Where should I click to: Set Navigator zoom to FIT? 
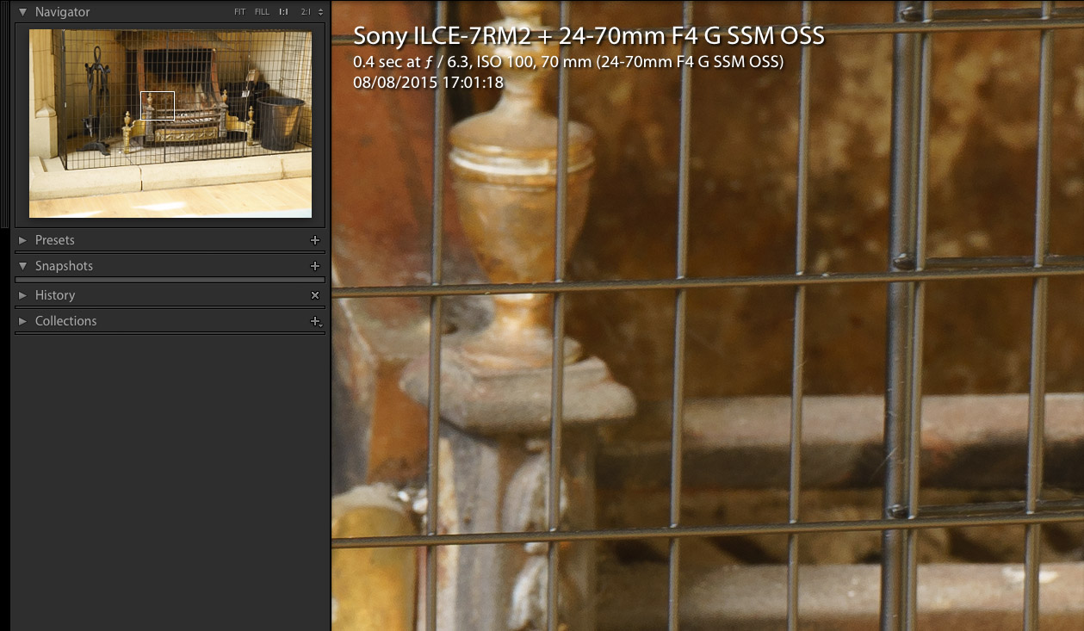[239, 12]
